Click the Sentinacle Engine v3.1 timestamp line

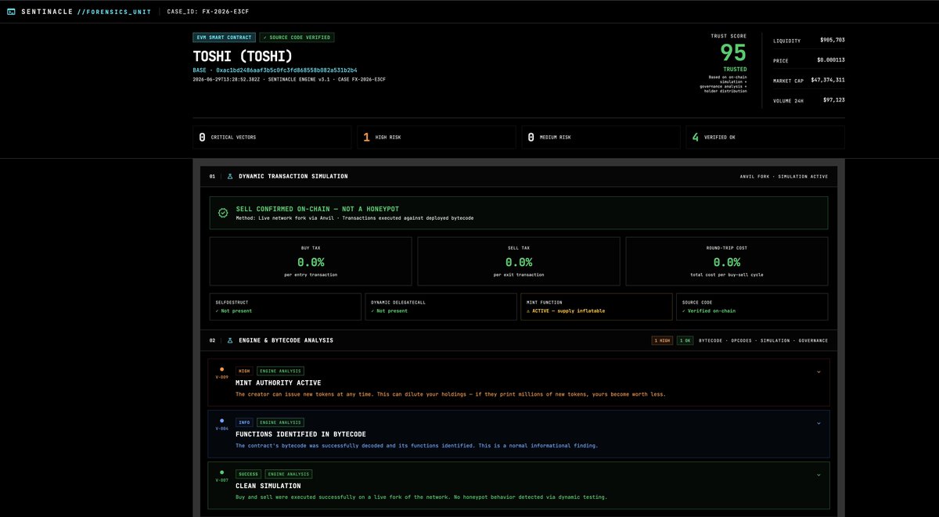[x=289, y=79]
